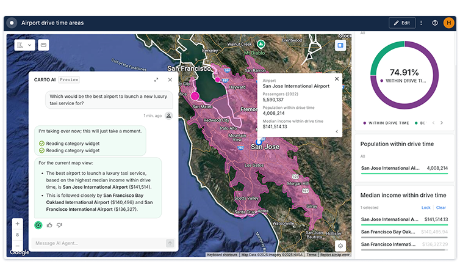Click the Preview badge next to CARTO AI
460x275 pixels.
coord(69,79)
